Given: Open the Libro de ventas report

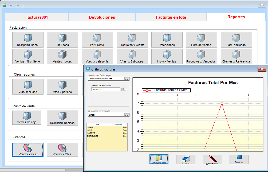Looking at the screenshot, I should coord(201,40).
